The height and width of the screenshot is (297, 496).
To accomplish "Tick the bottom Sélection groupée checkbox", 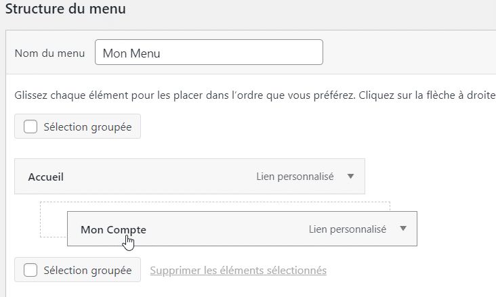I will tap(30, 270).
